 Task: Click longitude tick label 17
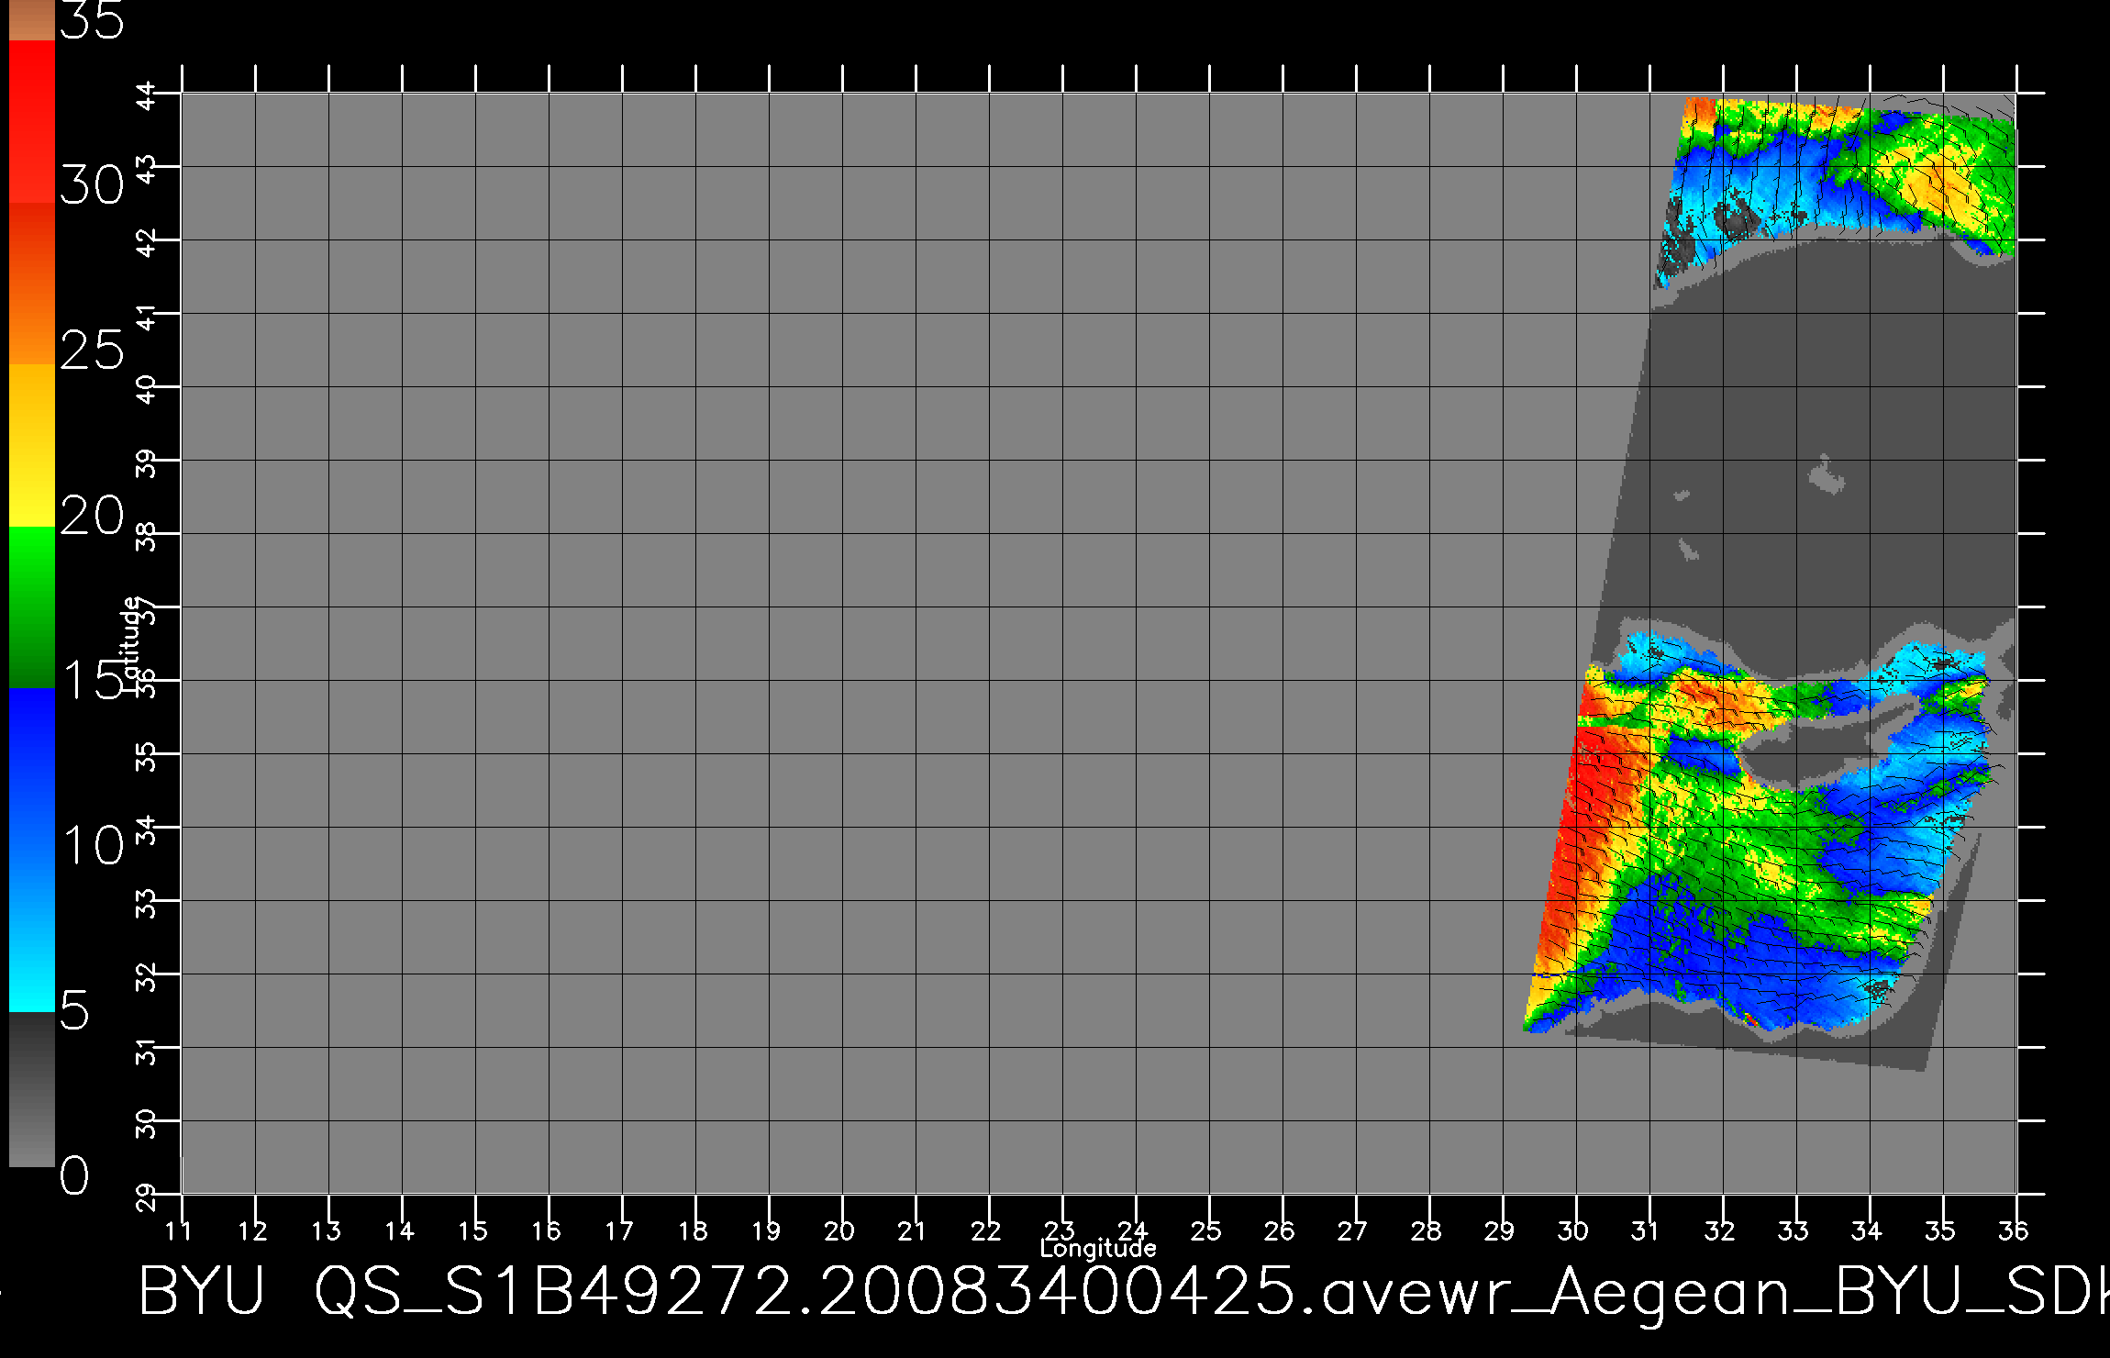[619, 1231]
